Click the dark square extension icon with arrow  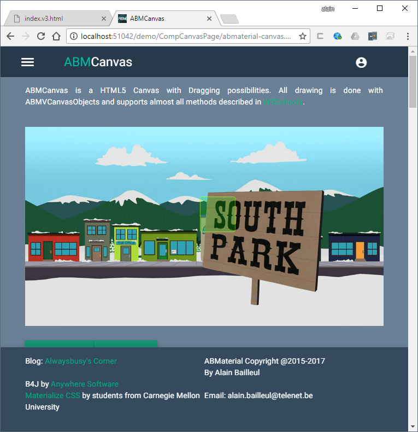tap(373, 36)
